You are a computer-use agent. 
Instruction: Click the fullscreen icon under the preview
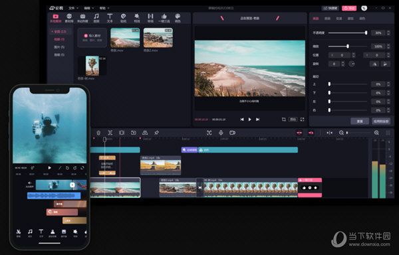click(302, 120)
